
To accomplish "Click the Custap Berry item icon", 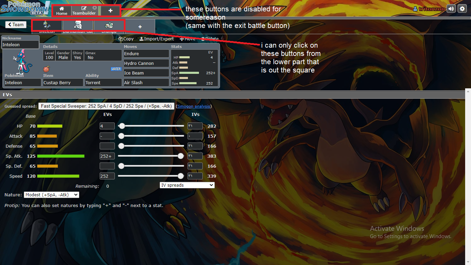I will [46, 69].
